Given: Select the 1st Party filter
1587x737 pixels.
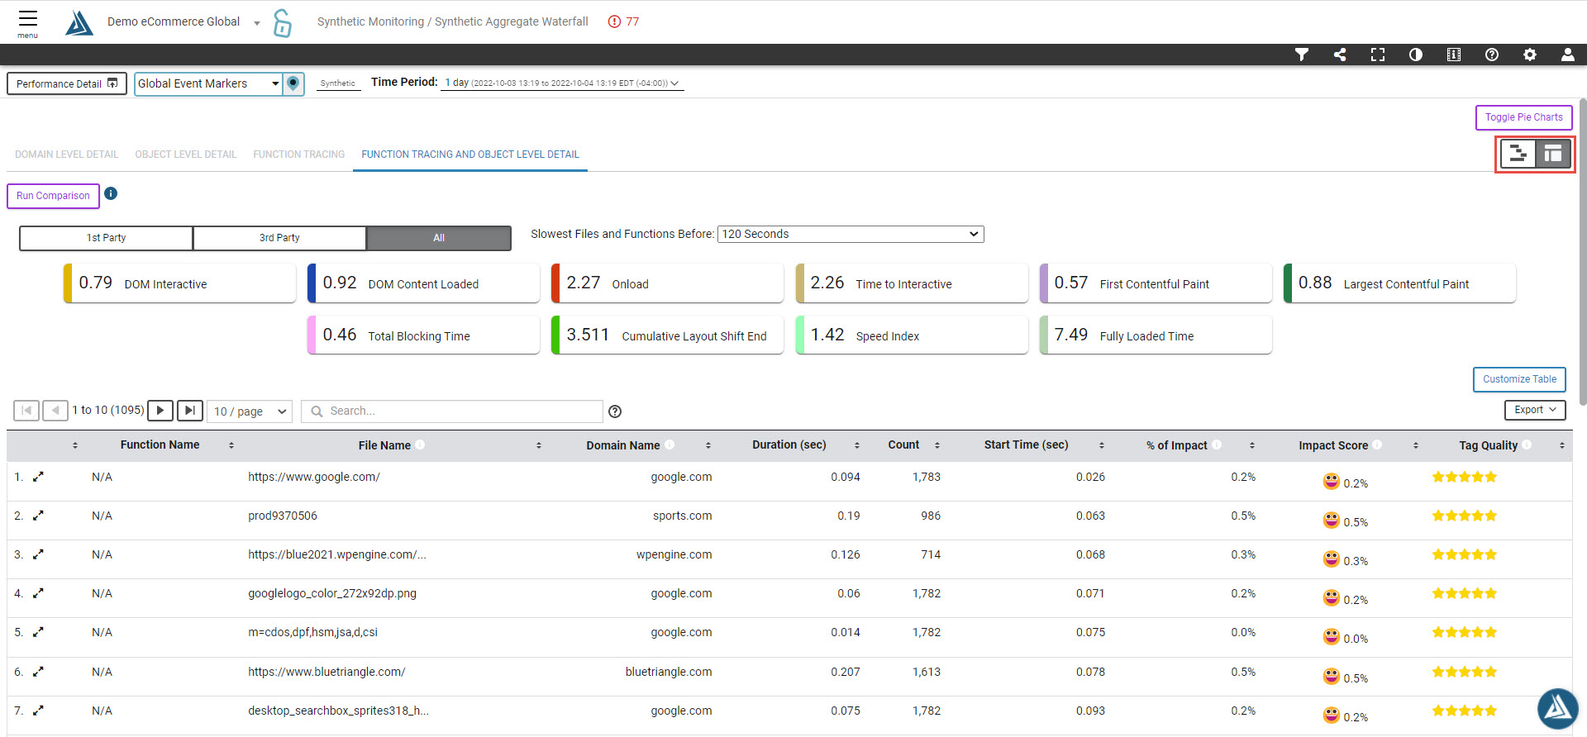Looking at the screenshot, I should pyautogui.click(x=107, y=238).
